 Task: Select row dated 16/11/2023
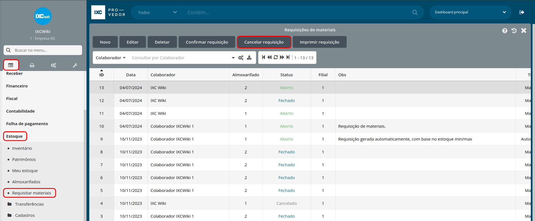click(310, 139)
